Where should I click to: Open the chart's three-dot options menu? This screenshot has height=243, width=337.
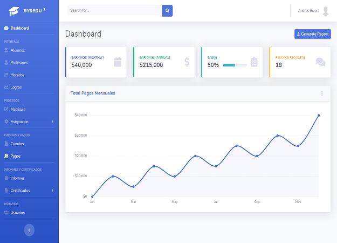tap(322, 93)
